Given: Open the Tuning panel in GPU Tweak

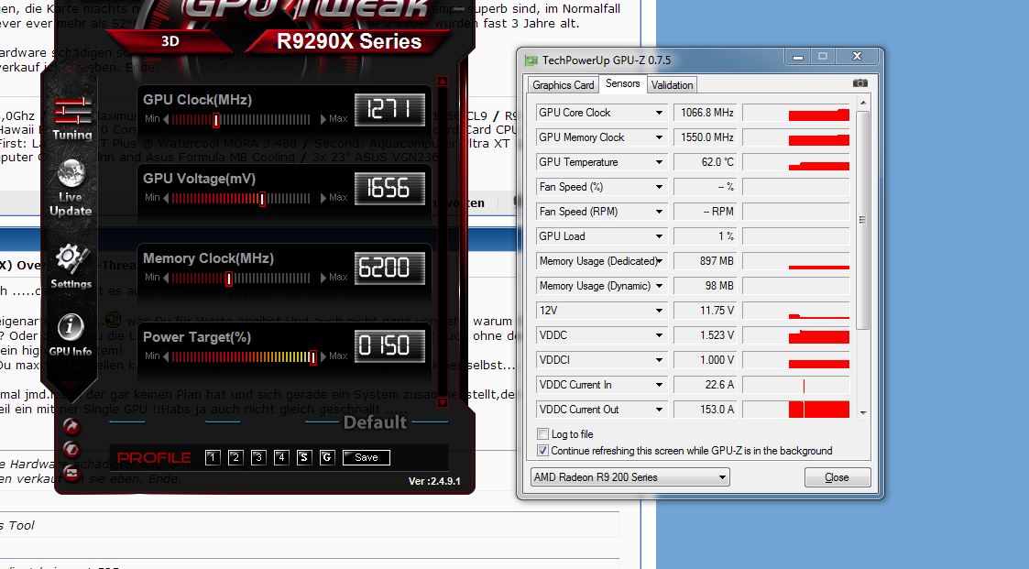Looking at the screenshot, I should [72, 118].
